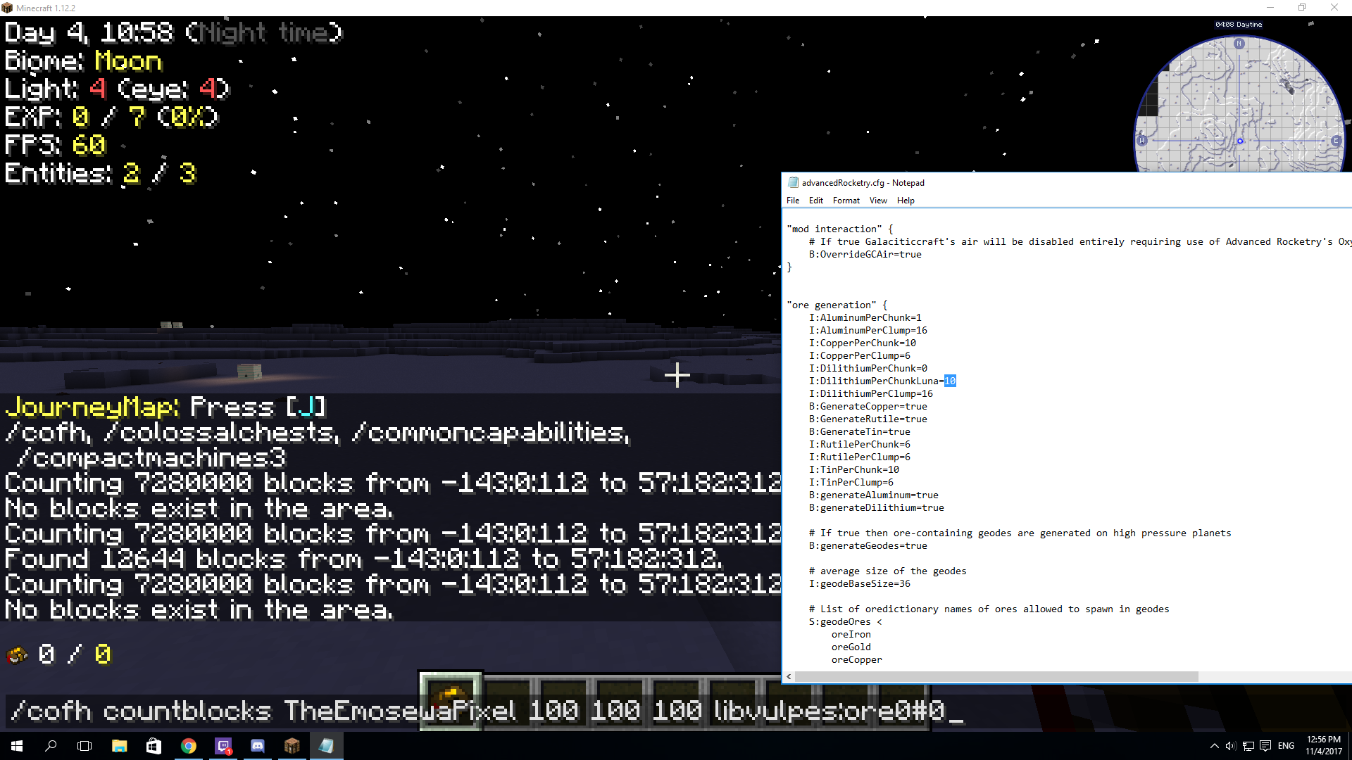This screenshot has width=1352, height=760.
Task: Open the ENG language selector
Action: tap(1286, 745)
